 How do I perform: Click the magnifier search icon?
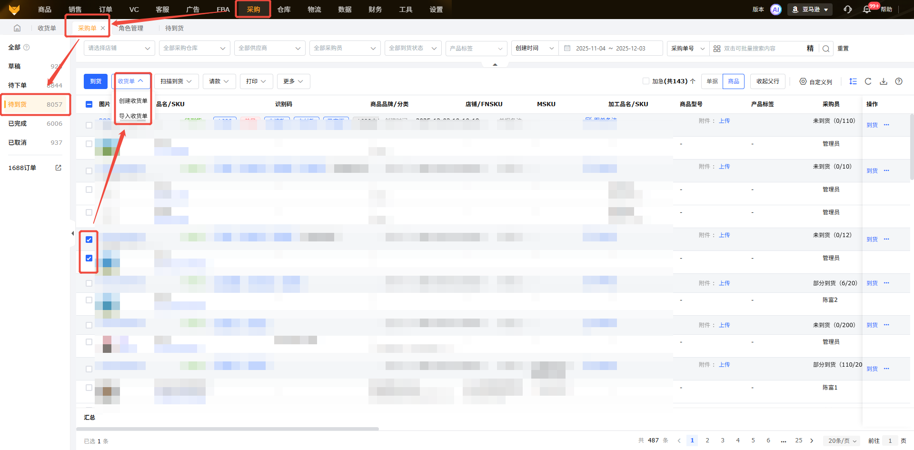[x=826, y=49]
